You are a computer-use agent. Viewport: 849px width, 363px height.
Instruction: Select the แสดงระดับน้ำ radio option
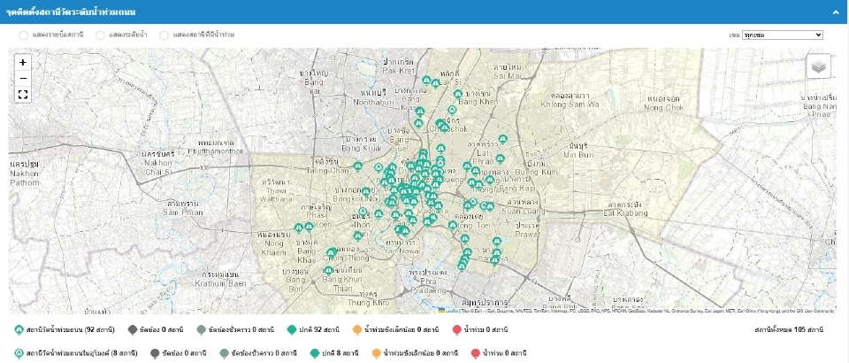(x=102, y=35)
